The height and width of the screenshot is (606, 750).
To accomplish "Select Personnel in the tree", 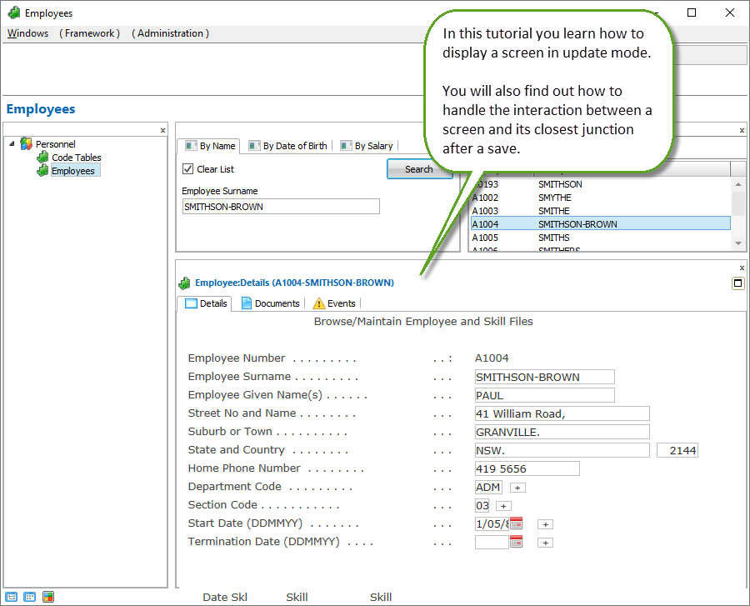I will click(x=56, y=144).
